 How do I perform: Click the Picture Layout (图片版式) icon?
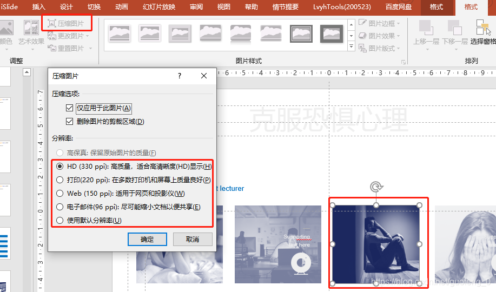point(362,48)
